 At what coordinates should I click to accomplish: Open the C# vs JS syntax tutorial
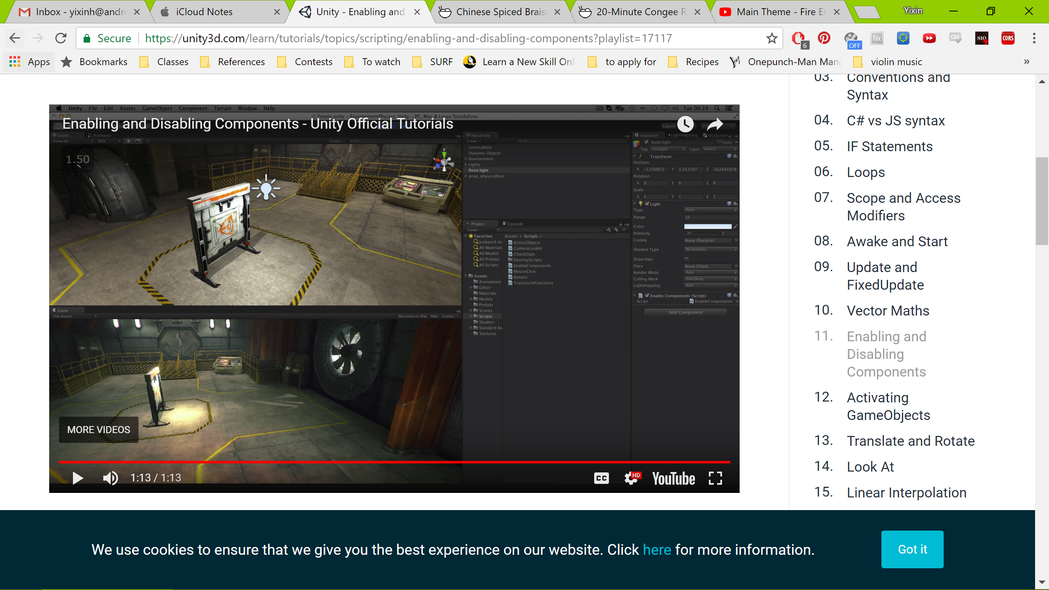(x=896, y=121)
